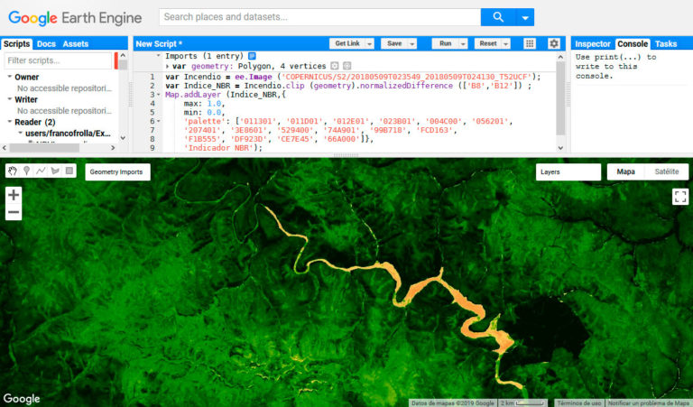Click the scripts panel horizontal scrollbar
The height and width of the screenshot is (407, 693).
[44, 148]
